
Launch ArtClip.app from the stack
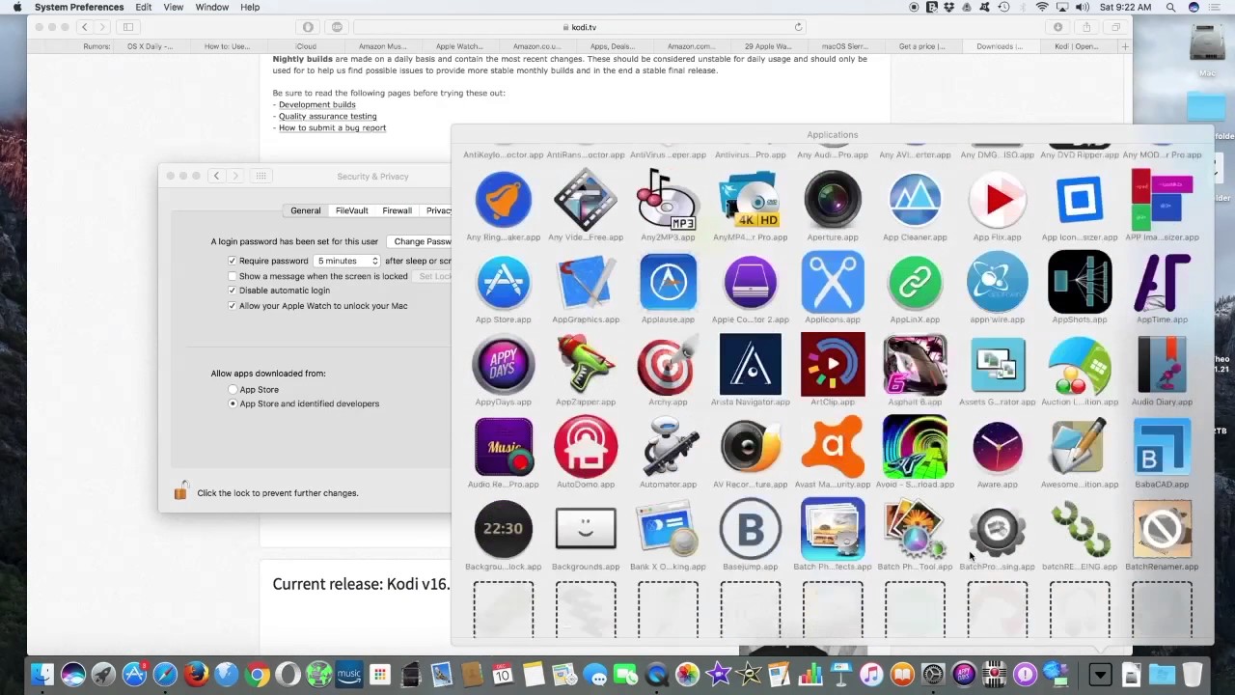(833, 365)
